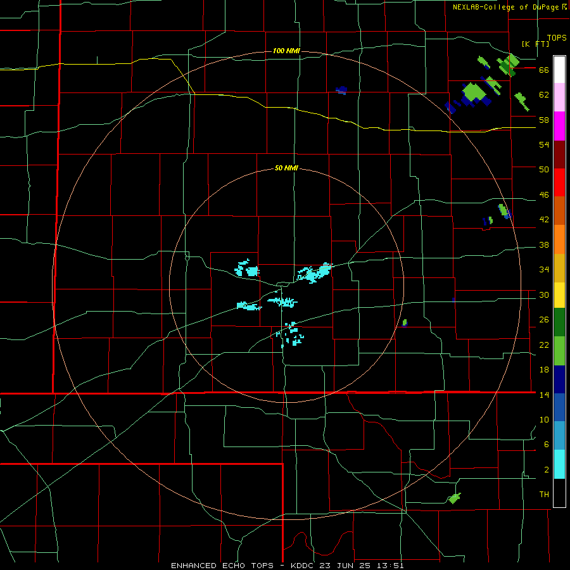This screenshot has height=570, width=570.
Task: Click the legend value '66'
Action: pyautogui.click(x=544, y=70)
